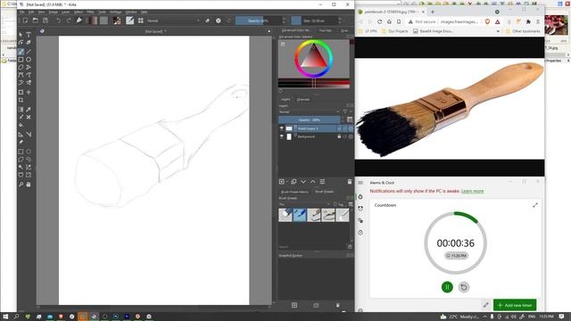Move layer down with the down arrow
571x321 pixels.
coord(303,182)
